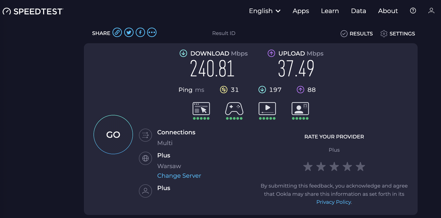The image size is (441, 218).
Task: Click the Warsaw server location text
Action: [x=169, y=166]
